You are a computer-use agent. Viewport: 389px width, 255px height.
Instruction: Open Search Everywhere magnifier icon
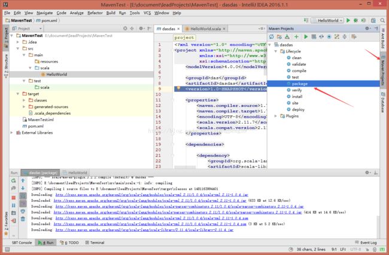coord(382,20)
